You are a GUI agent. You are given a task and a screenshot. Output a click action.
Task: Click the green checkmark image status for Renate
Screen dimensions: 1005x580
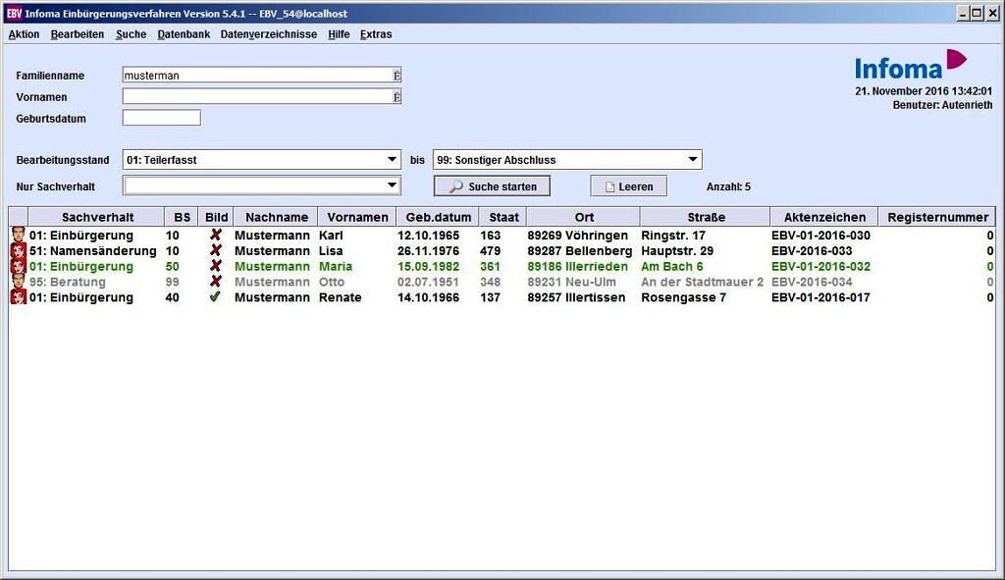click(216, 297)
